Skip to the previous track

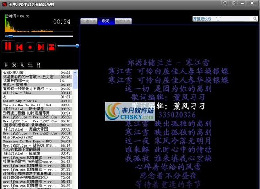pyautogui.click(x=20, y=47)
